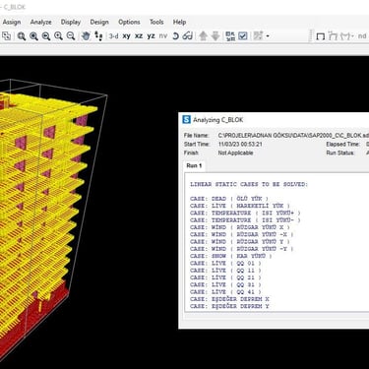Viewport: 369px width, 369px height.
Task: Open the Set Display Options checkbox icon
Action: click(x=243, y=36)
